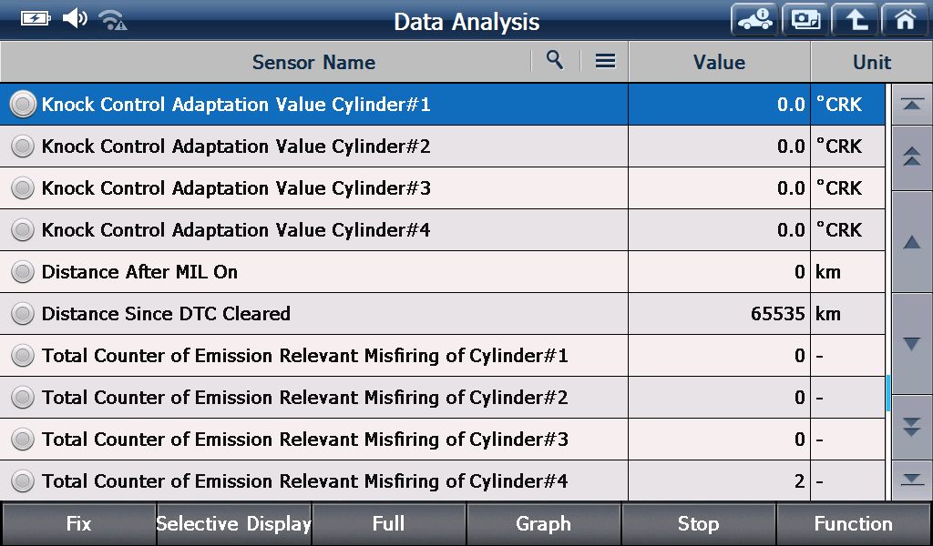The image size is (933, 546).
Task: Return to the home screen icon
Action: click(905, 20)
